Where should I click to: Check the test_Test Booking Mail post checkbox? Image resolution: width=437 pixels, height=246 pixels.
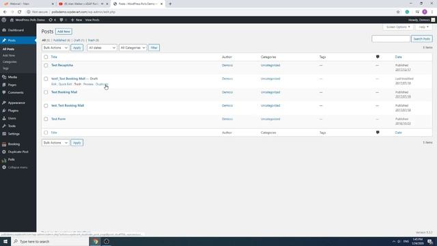pyautogui.click(x=46, y=106)
